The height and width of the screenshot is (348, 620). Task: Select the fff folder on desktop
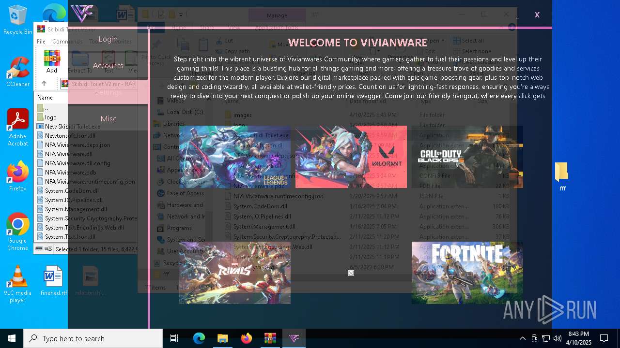pos(562,177)
